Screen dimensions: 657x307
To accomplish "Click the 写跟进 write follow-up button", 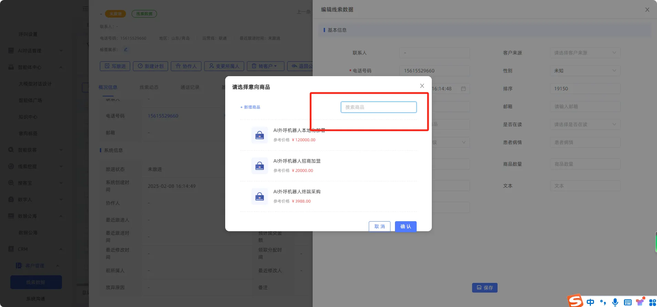I will click(x=115, y=66).
